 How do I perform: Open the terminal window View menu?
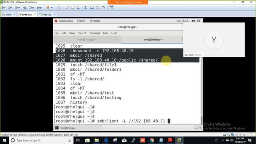click(72, 33)
